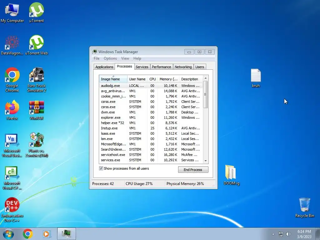Sort by Image Name column header

(x=113, y=79)
